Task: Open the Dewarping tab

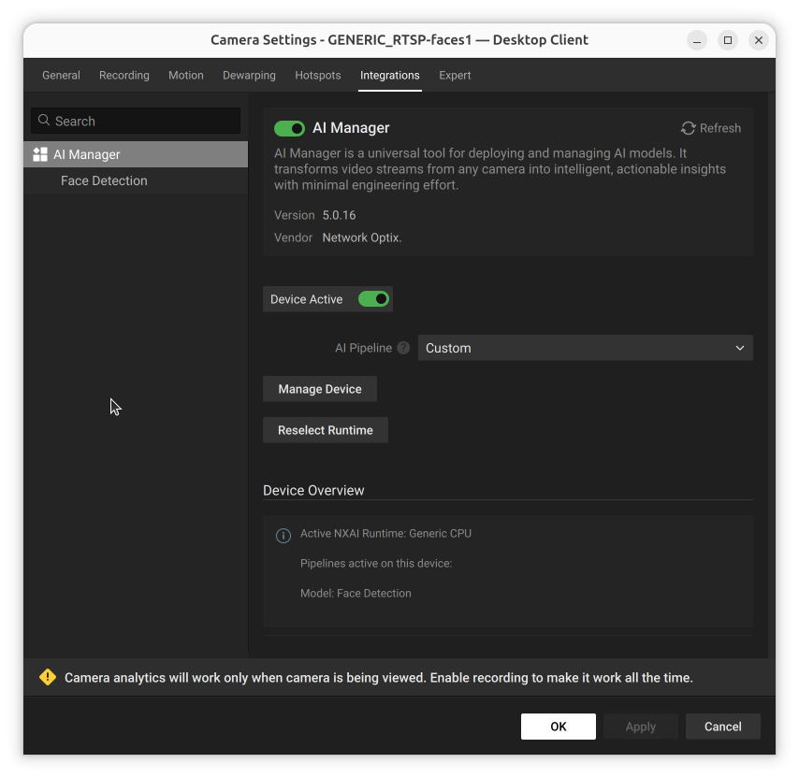Action: point(249,76)
